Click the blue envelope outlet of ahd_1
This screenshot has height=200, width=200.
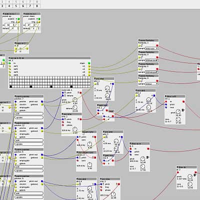coord(113,84)
